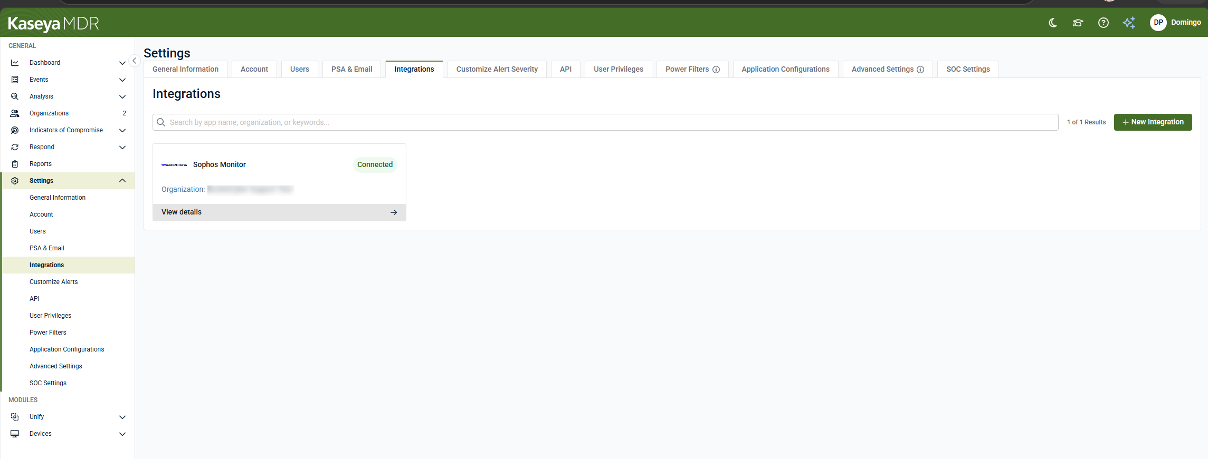Screen dimensions: 1208x459
Task: Open General Information in the sidebar submenu
Action: pyautogui.click(x=68, y=198)
